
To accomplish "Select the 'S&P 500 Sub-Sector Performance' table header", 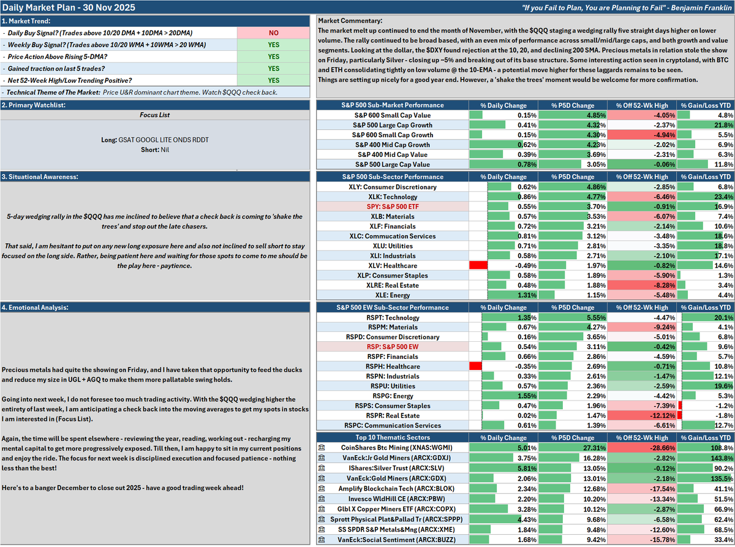I will (393, 176).
